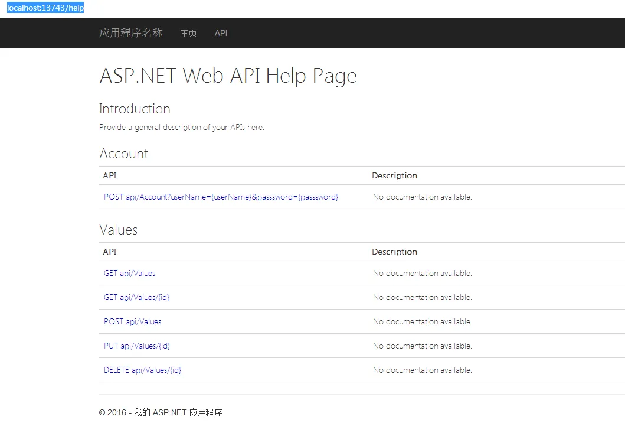Click the ASP.NET Web API Help Page title

pos(228,76)
